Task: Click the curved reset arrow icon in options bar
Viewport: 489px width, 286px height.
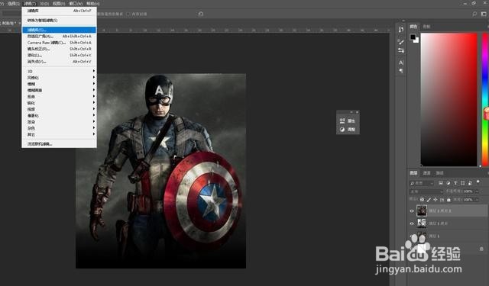Action: [200, 14]
